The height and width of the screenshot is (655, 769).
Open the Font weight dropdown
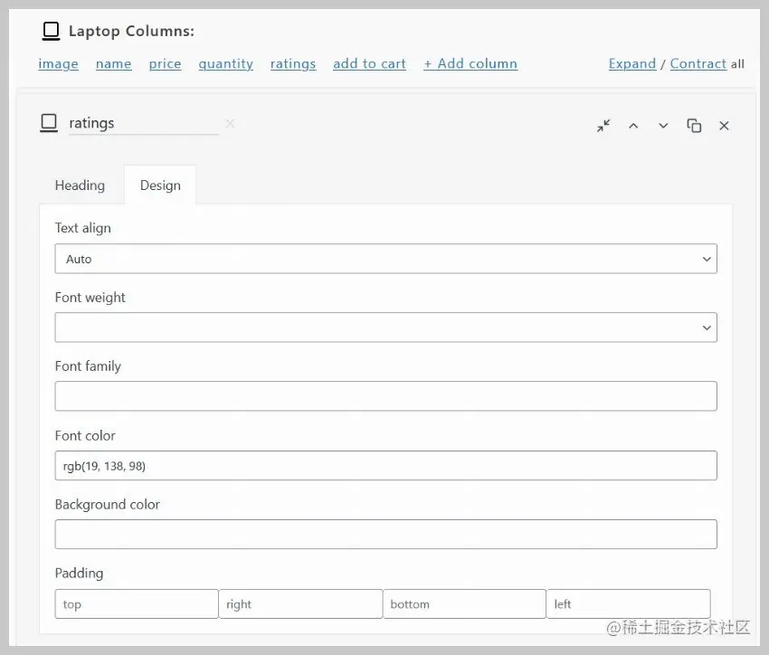tap(385, 327)
